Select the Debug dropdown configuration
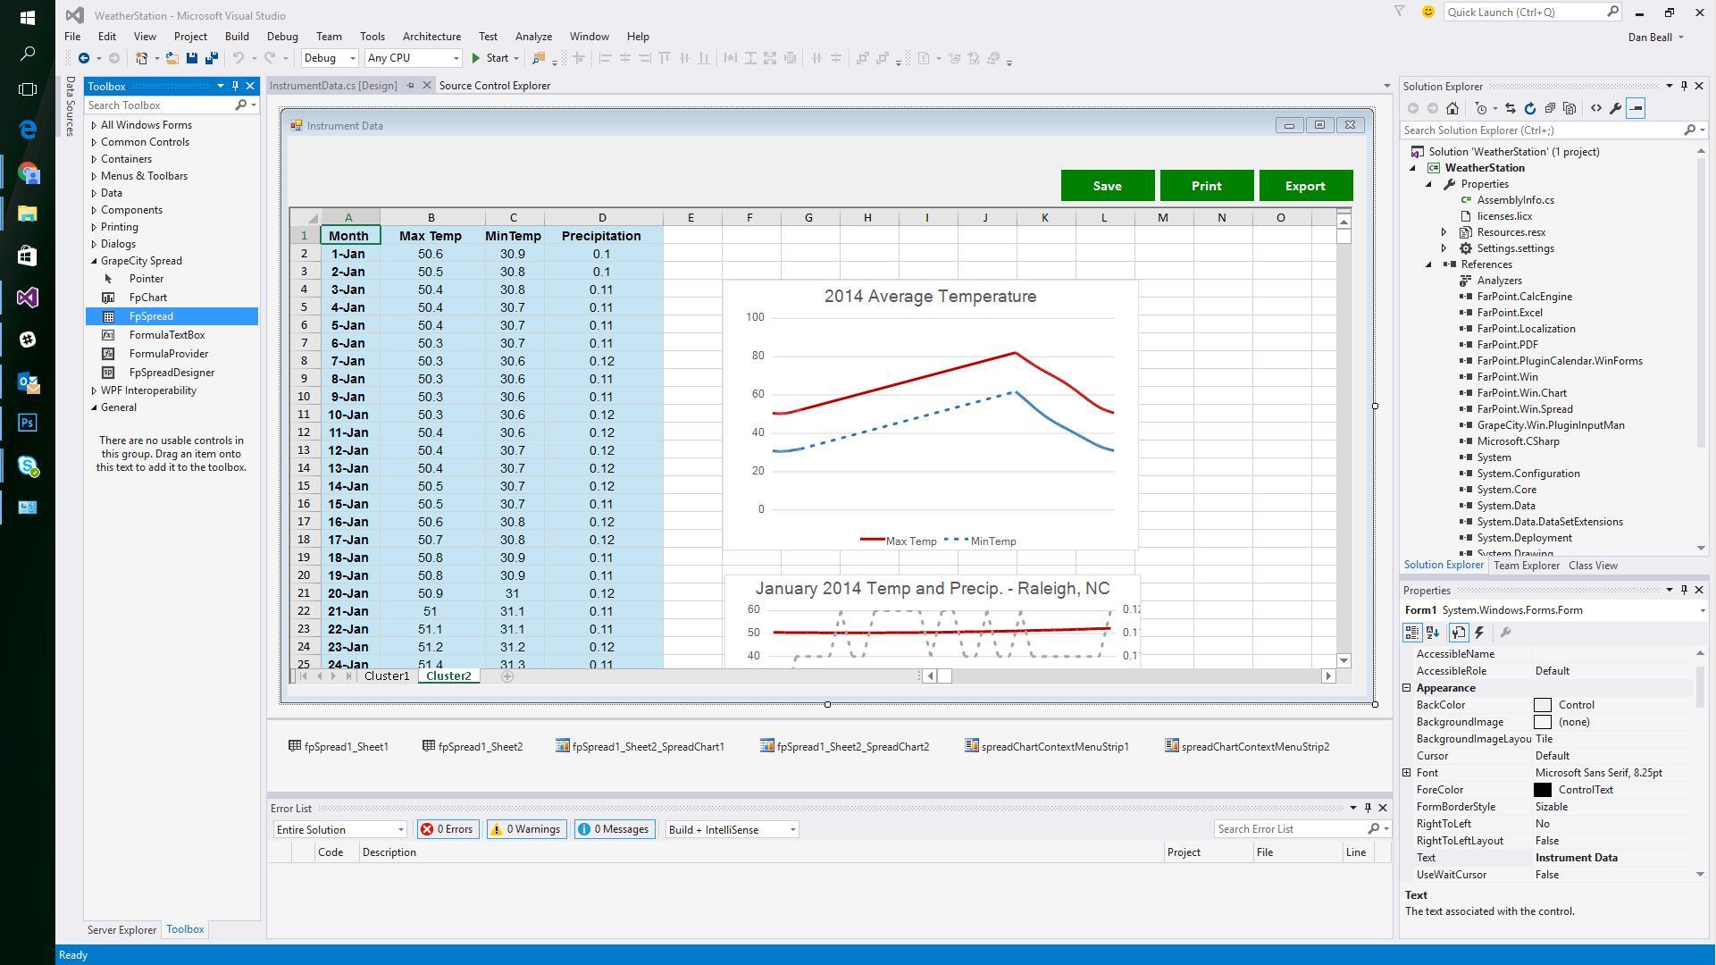The image size is (1716, 965). [x=326, y=58]
